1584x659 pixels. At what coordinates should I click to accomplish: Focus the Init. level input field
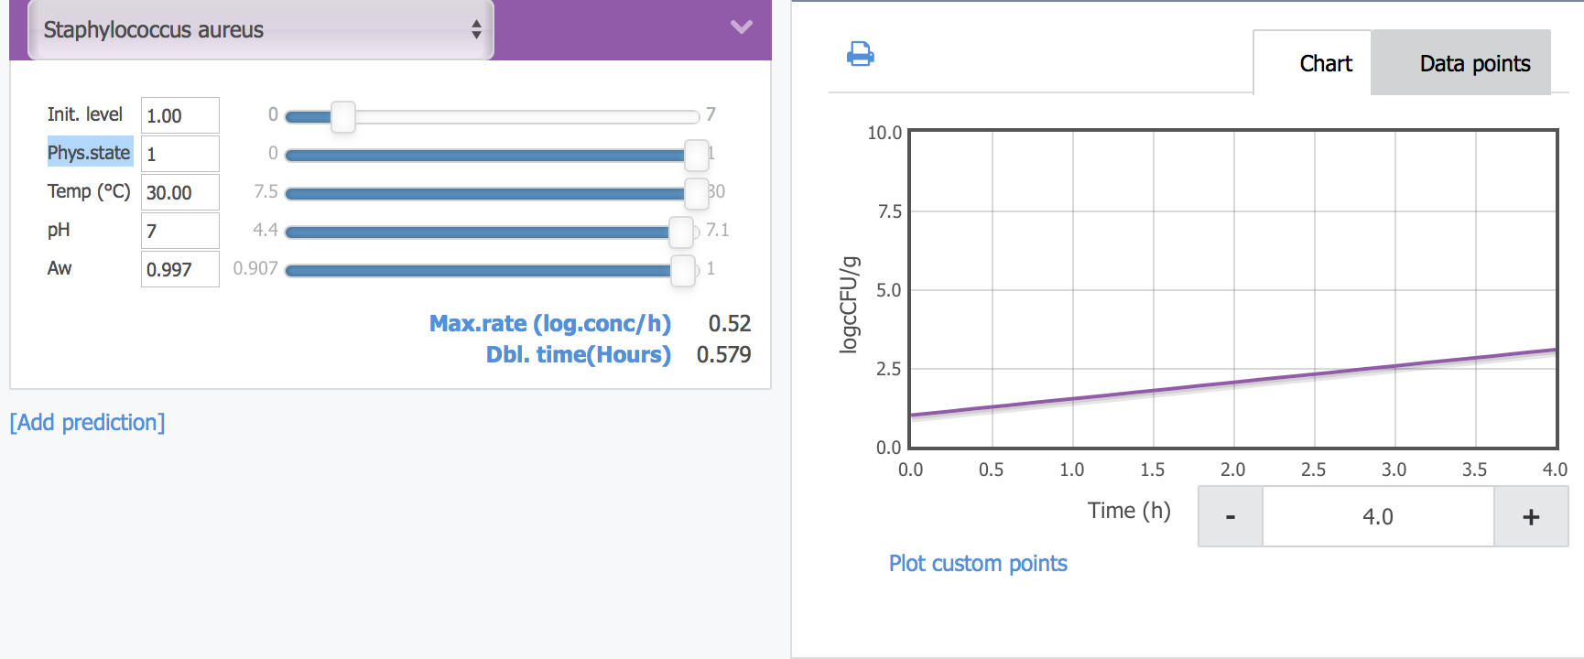pos(179,116)
